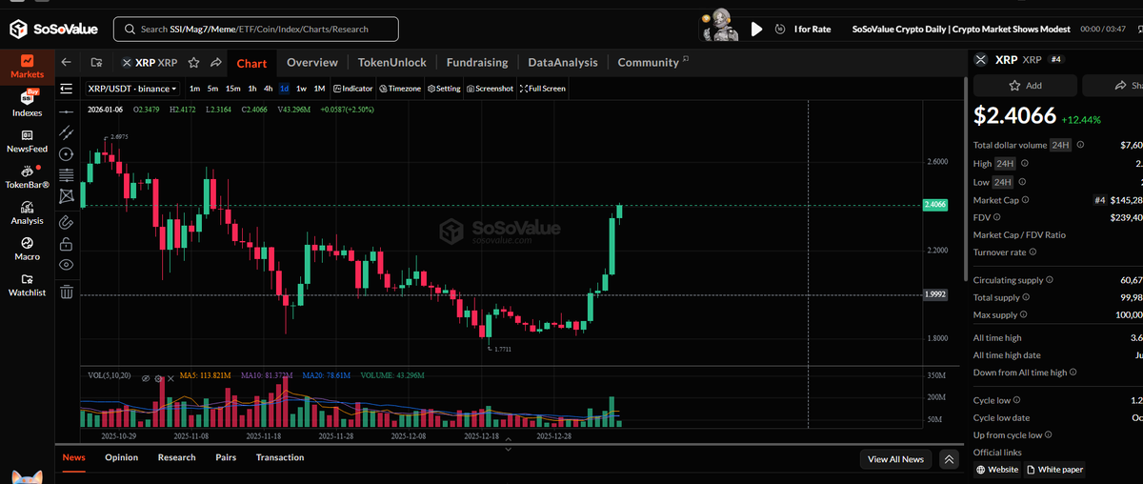Select the 1m timeframe
Image resolution: width=1143 pixels, height=484 pixels.
(x=194, y=89)
